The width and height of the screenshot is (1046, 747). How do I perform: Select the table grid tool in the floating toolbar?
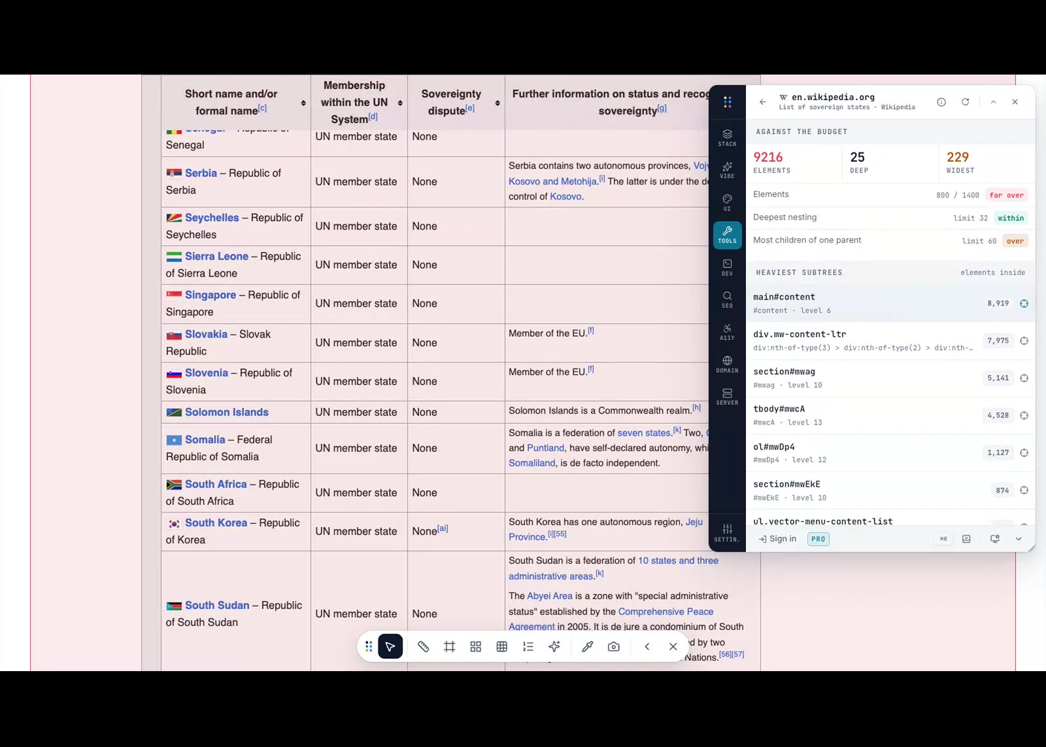pos(501,646)
